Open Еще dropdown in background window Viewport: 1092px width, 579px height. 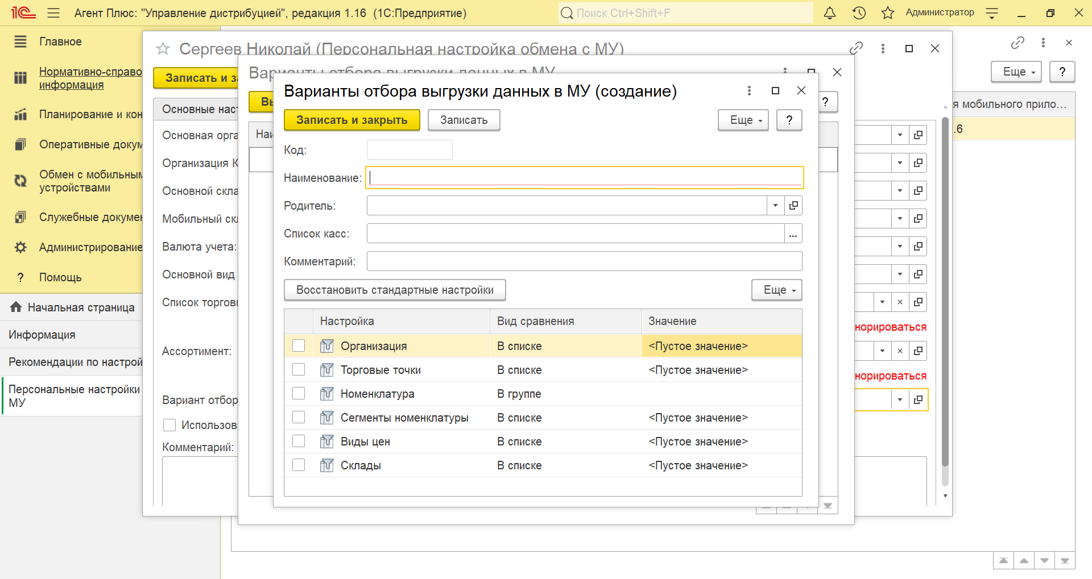pos(1016,72)
